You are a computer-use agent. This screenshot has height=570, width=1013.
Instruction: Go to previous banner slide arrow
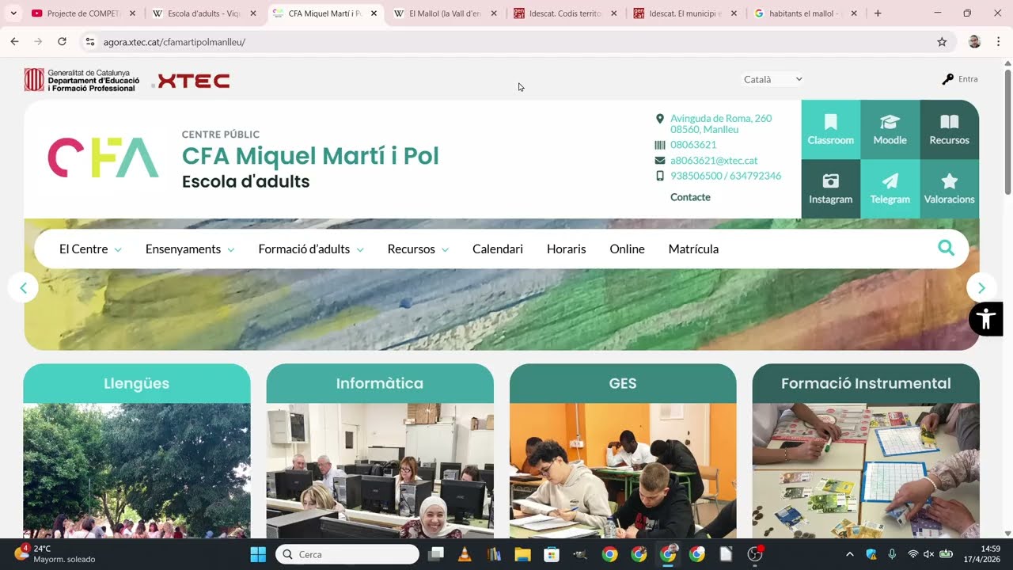point(23,287)
